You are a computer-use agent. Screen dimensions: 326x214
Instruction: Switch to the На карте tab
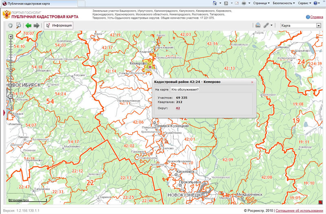(x=162, y=89)
